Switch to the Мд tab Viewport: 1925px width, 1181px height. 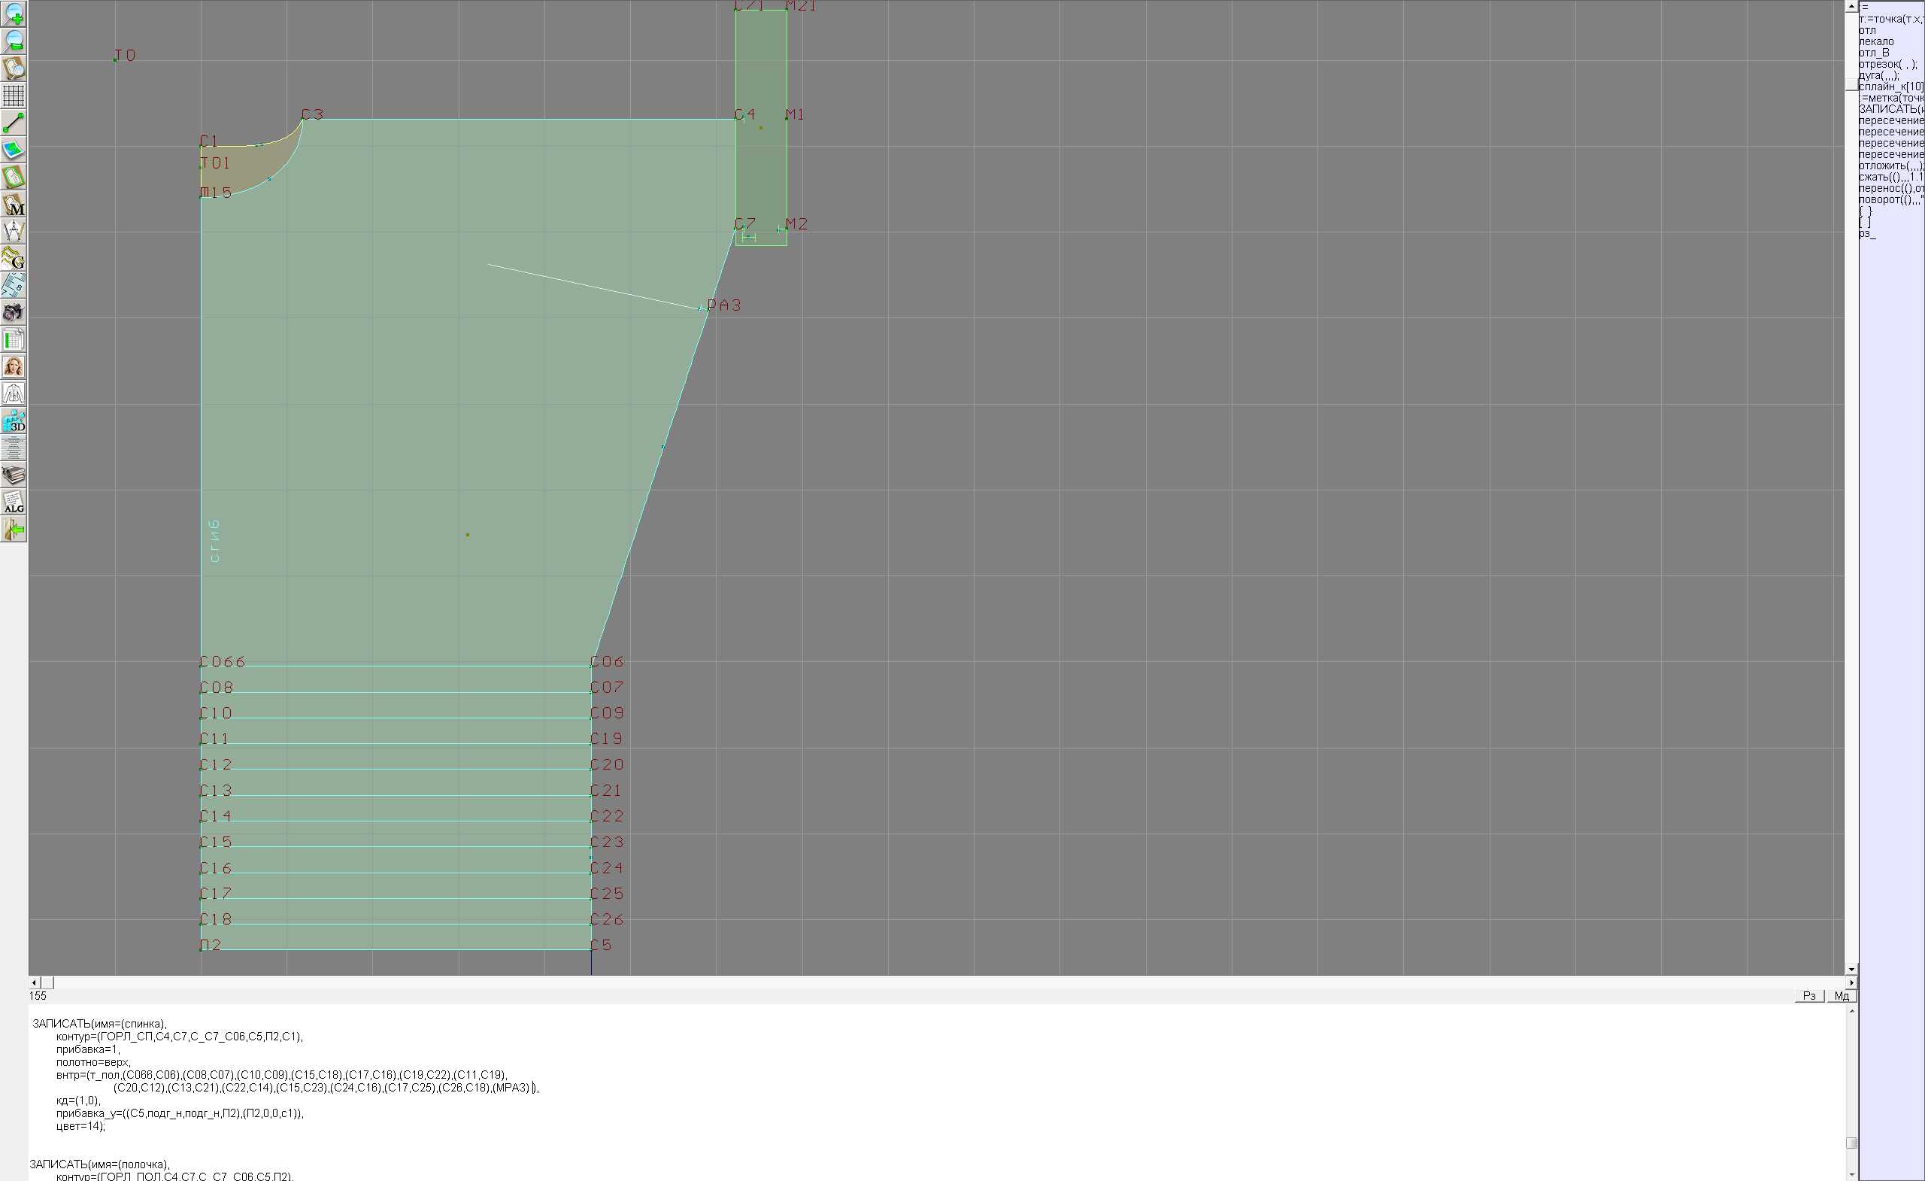tap(1842, 996)
